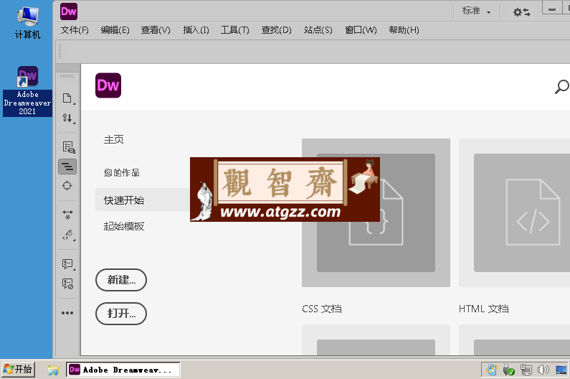Click the 打开... button
This screenshot has width=570, height=379.
point(121,314)
